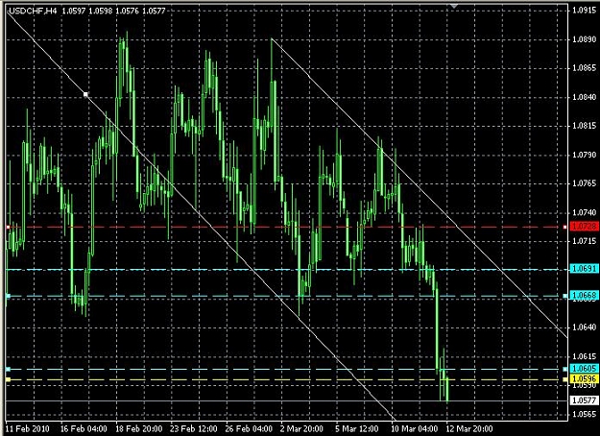Click the left handle of the yellow 1.0596 line
The image size is (600, 436).
[8, 379]
